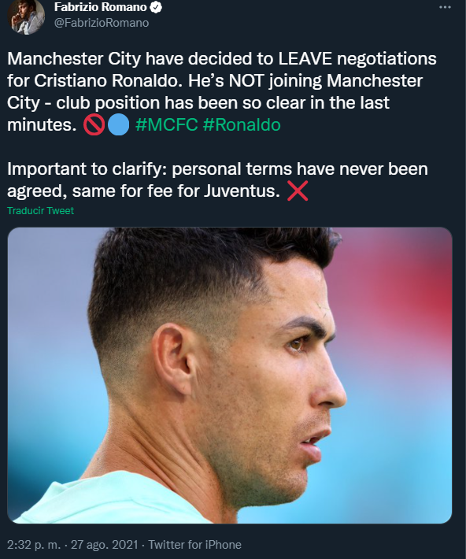Click the tweet text about Manchester City
This screenshot has width=466, height=559.
coord(222,91)
